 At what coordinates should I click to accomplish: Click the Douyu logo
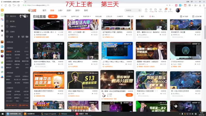tap(32, 10)
